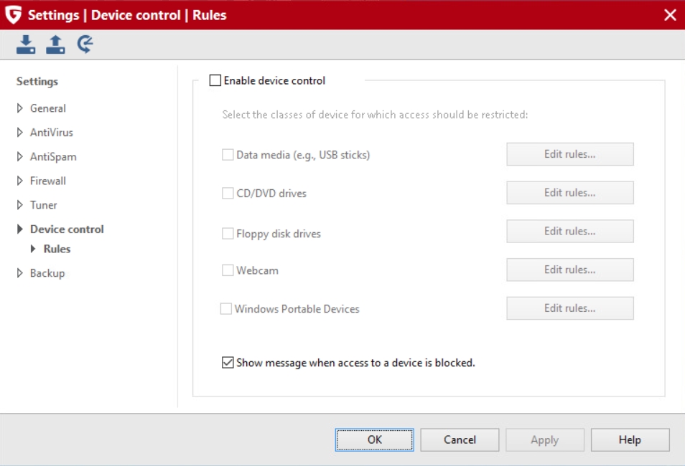
Task: Click the Cancel button
Action: [x=460, y=439]
